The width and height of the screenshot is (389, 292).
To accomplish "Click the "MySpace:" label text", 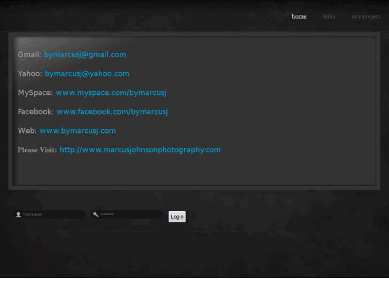I will pos(35,93).
